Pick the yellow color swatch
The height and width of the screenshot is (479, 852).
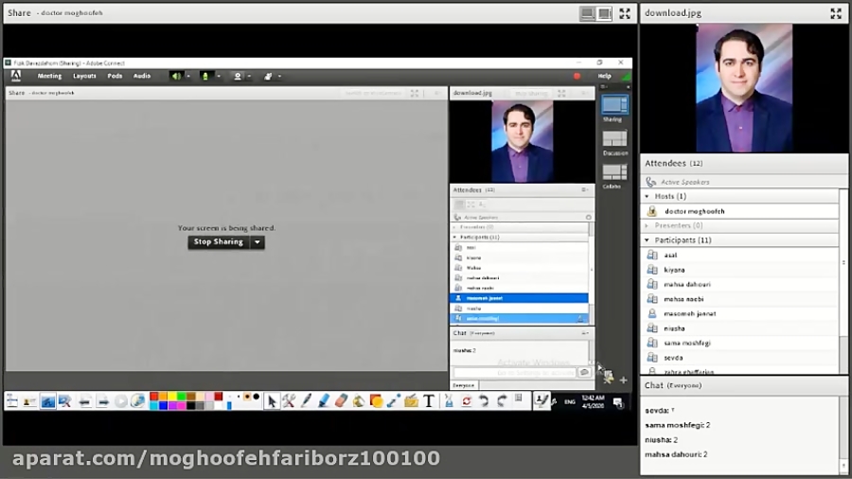click(x=172, y=397)
